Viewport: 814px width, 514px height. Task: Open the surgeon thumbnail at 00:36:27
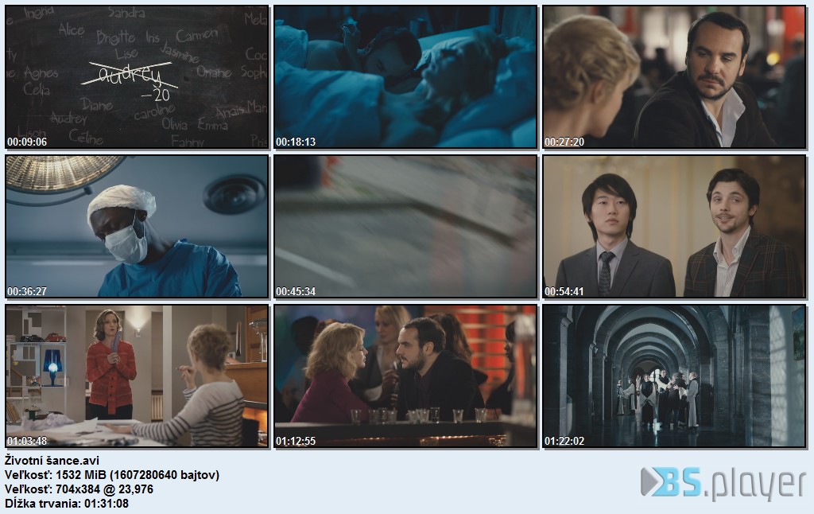[137, 227]
